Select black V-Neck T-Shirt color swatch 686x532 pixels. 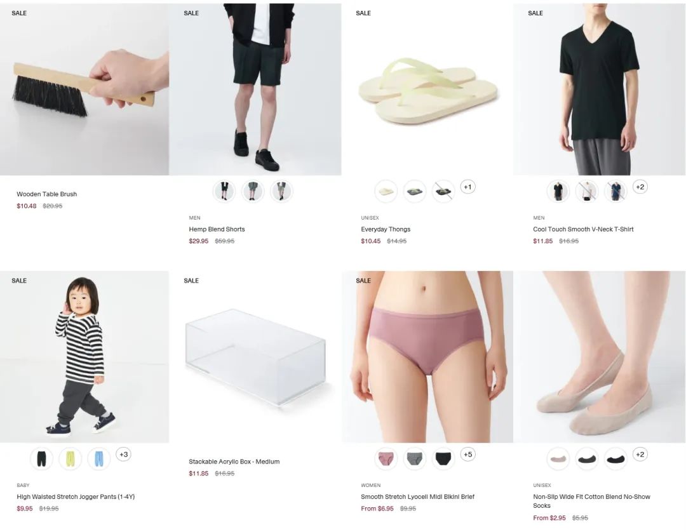[x=558, y=192]
